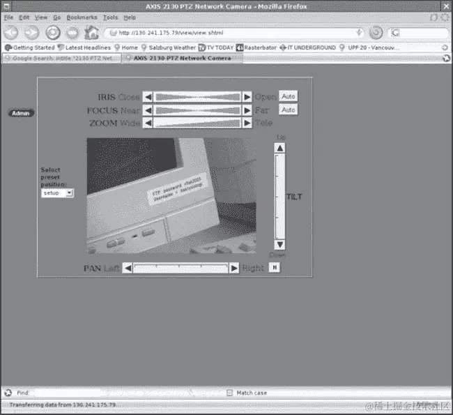The width and height of the screenshot is (453, 415).
Task: Open the Edit menu
Action: [x=24, y=17]
